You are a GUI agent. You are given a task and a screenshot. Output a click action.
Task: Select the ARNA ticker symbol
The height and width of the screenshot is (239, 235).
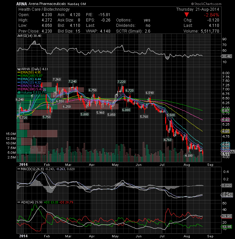[21, 4]
